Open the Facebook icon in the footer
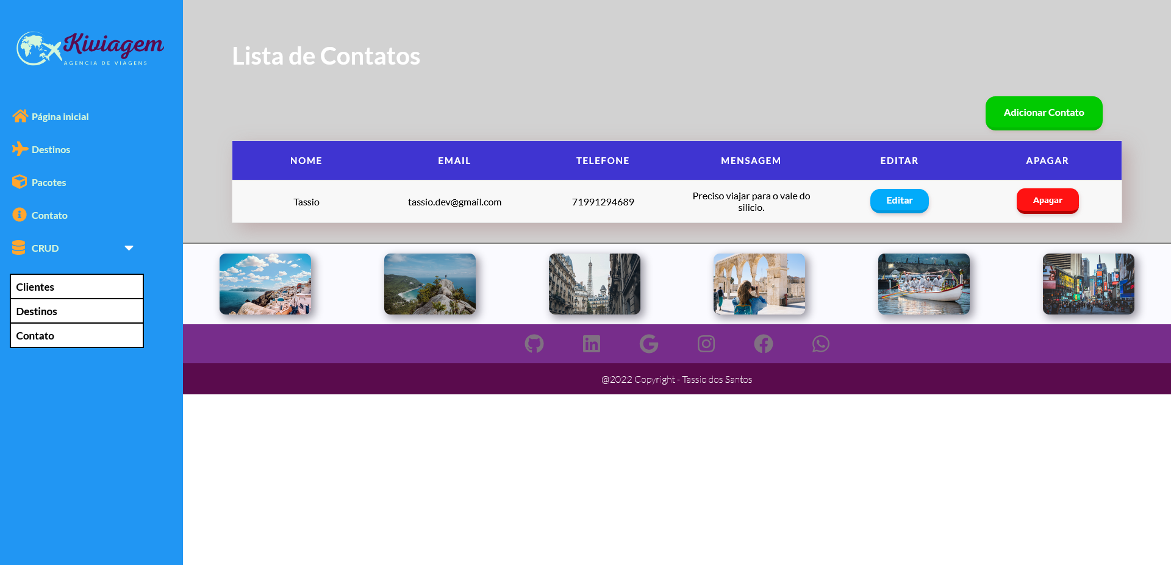Viewport: 1171px width, 565px height. (x=763, y=343)
